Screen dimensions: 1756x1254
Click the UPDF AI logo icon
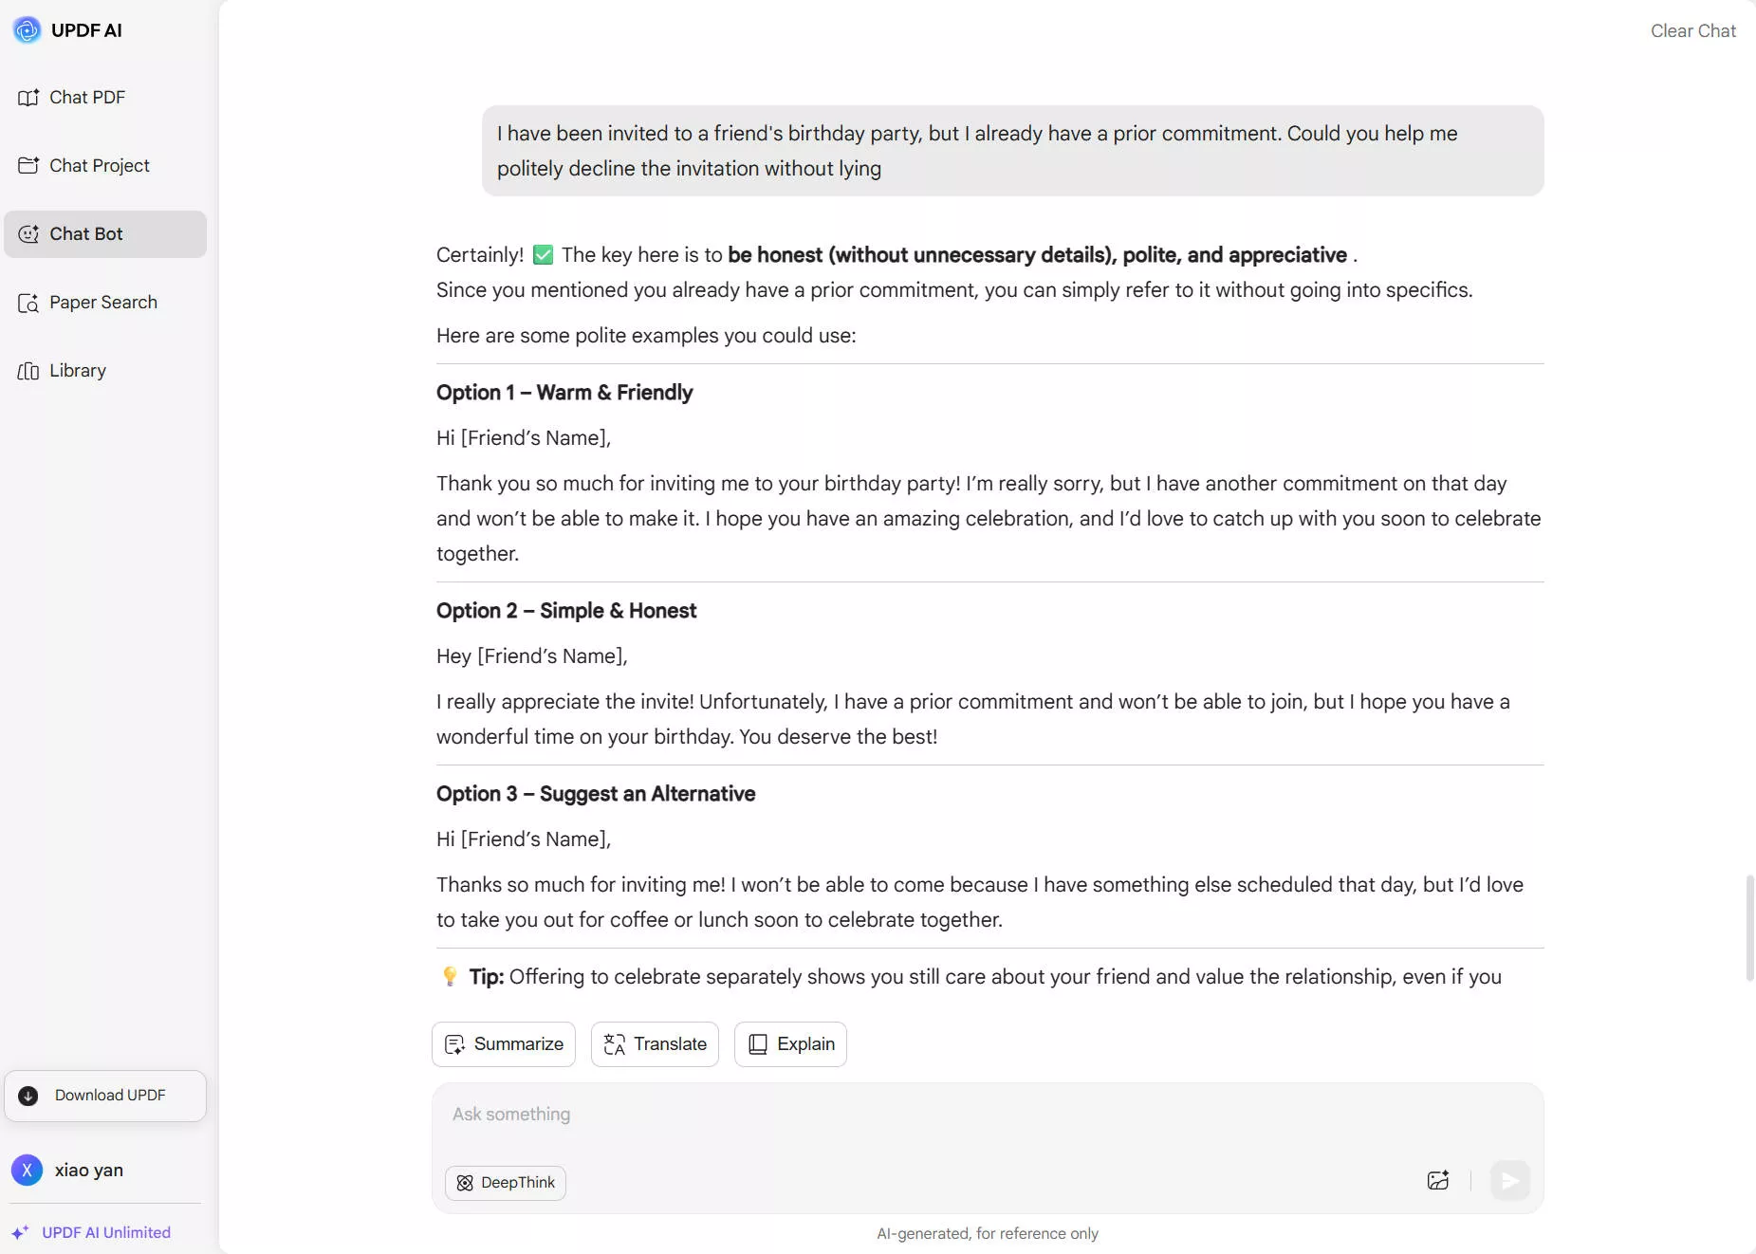click(27, 30)
